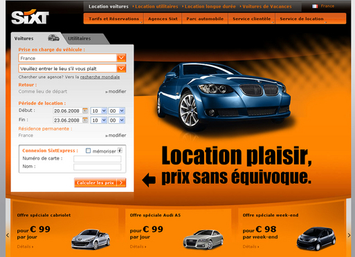Click the Numéro de carte field

tap(98, 159)
